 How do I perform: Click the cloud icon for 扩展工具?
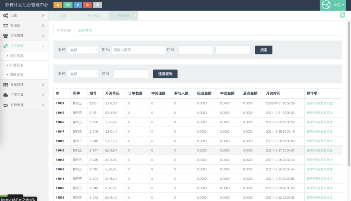point(6,95)
